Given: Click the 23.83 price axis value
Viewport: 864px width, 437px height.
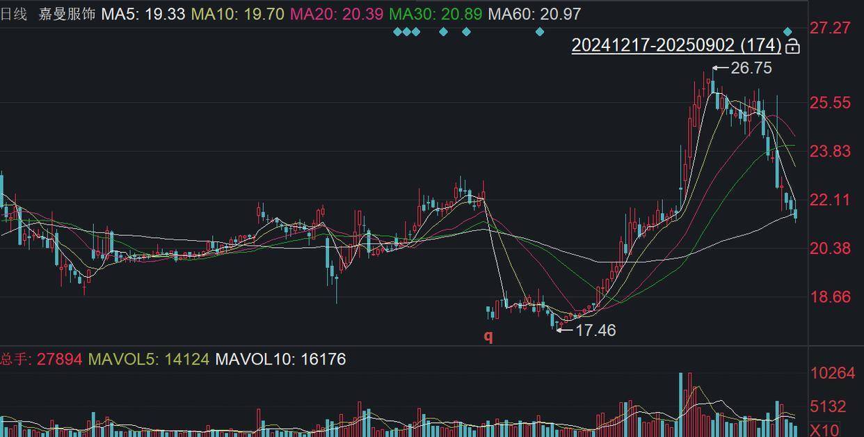Looking at the screenshot, I should (830, 152).
